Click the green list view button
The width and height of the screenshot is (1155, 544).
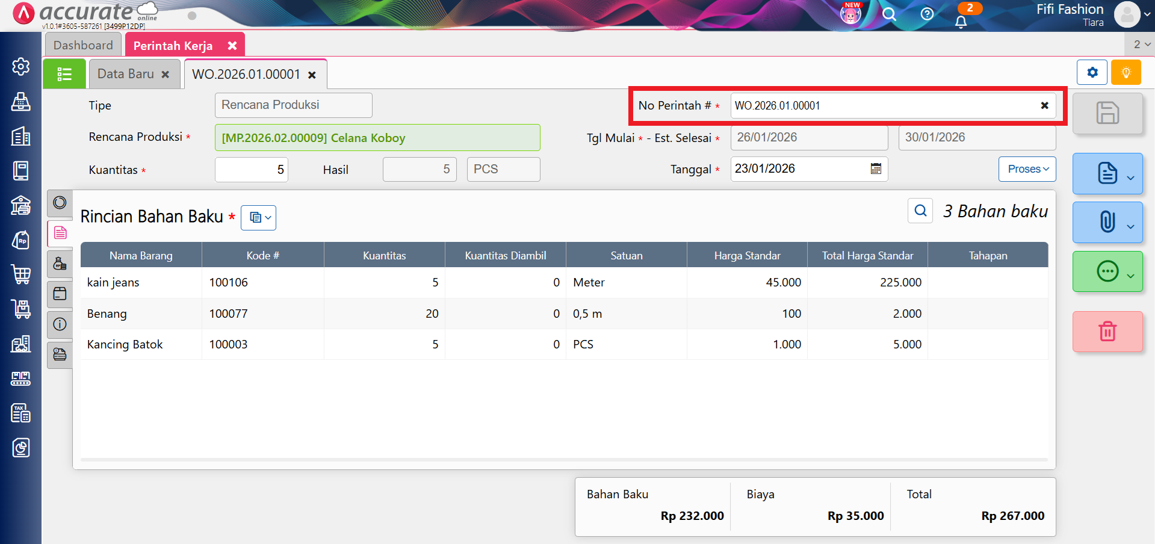coord(64,74)
